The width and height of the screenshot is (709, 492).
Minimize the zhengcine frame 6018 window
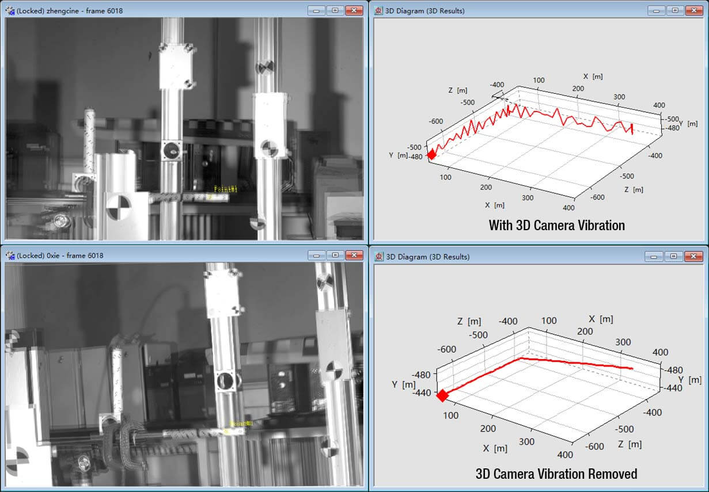316,10
